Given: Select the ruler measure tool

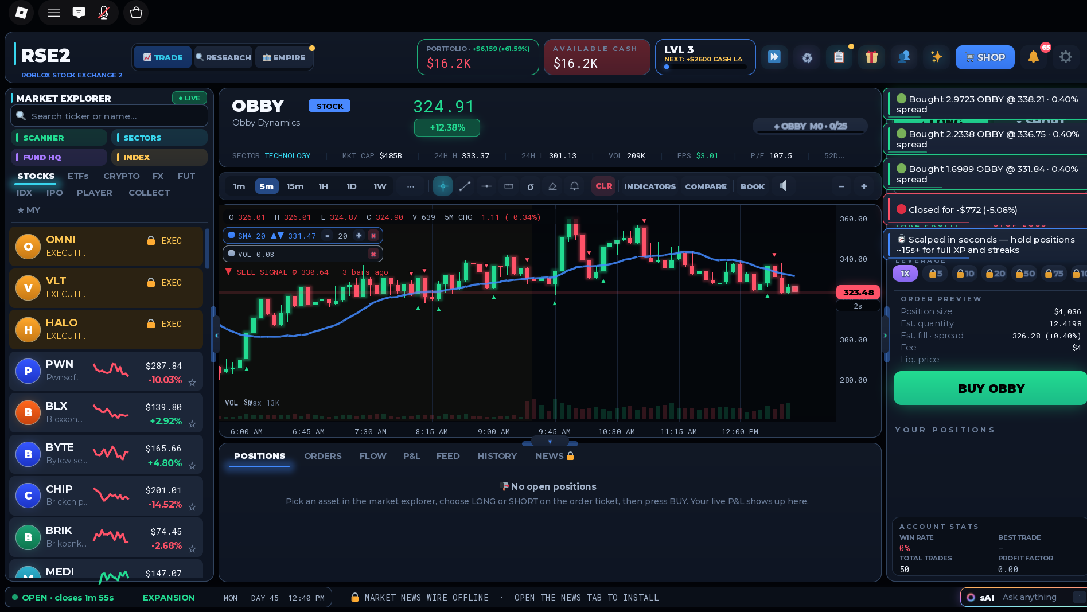Looking at the screenshot, I should coord(509,186).
